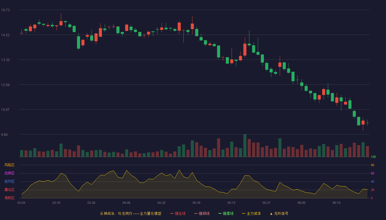Image resolution: width=386 pixels, height=220 pixels.
Task: Click the 03-26 date label
Action: 91,203
